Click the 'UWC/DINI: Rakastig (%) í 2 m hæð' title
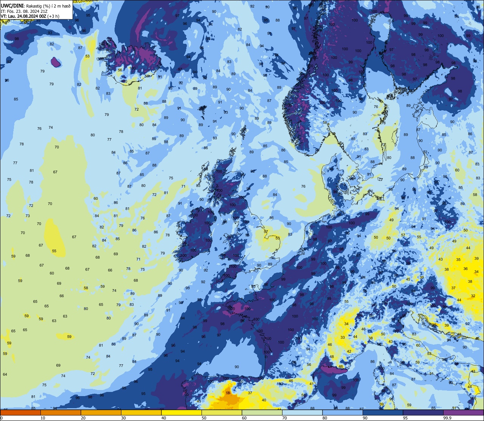This screenshot has height=421, width=484. click(x=36, y=6)
